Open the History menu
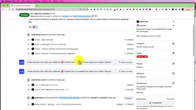196x110 pixels. click(x=28, y=1)
